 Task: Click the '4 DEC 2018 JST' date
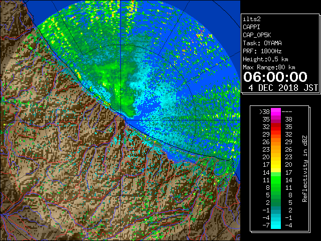[283, 88]
